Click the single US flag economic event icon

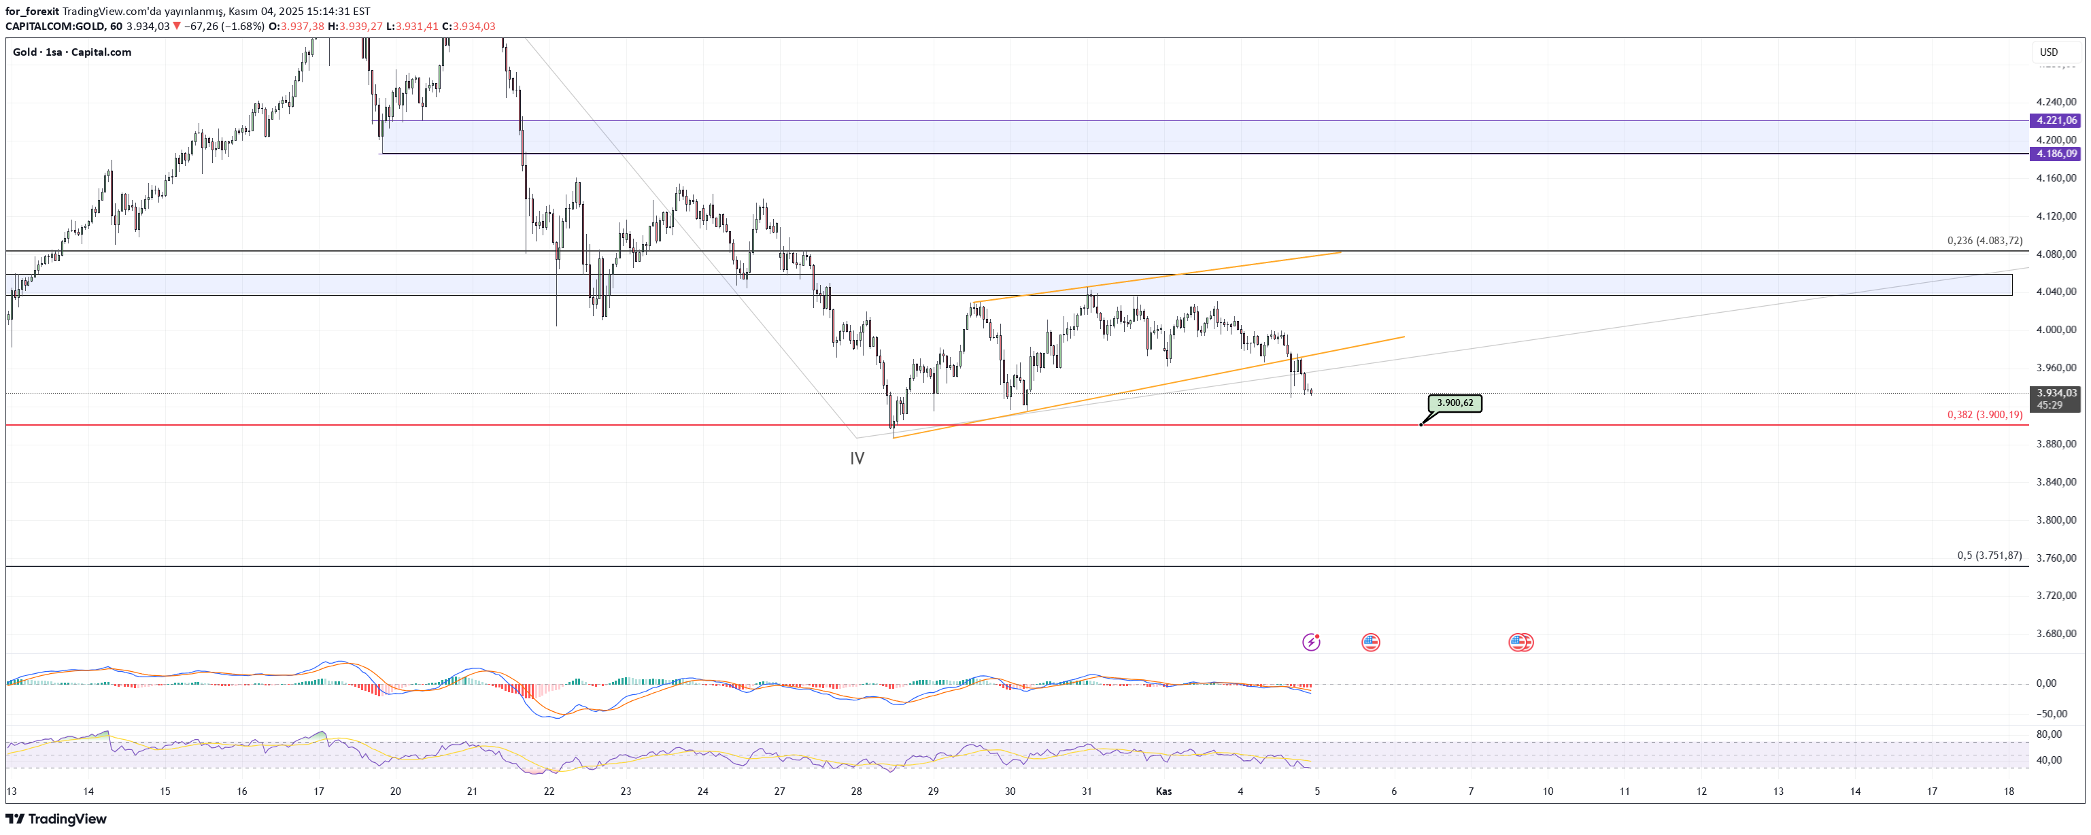(1370, 642)
